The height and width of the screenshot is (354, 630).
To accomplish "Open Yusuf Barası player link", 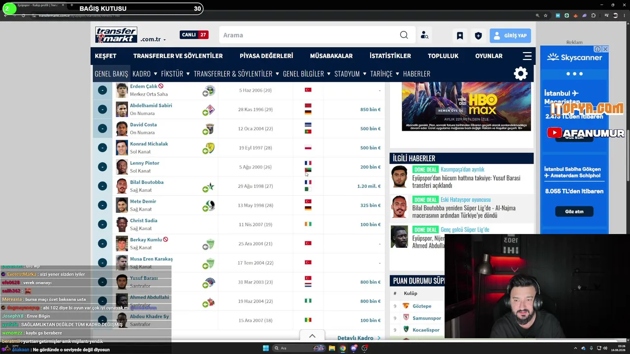I will 144,278.
